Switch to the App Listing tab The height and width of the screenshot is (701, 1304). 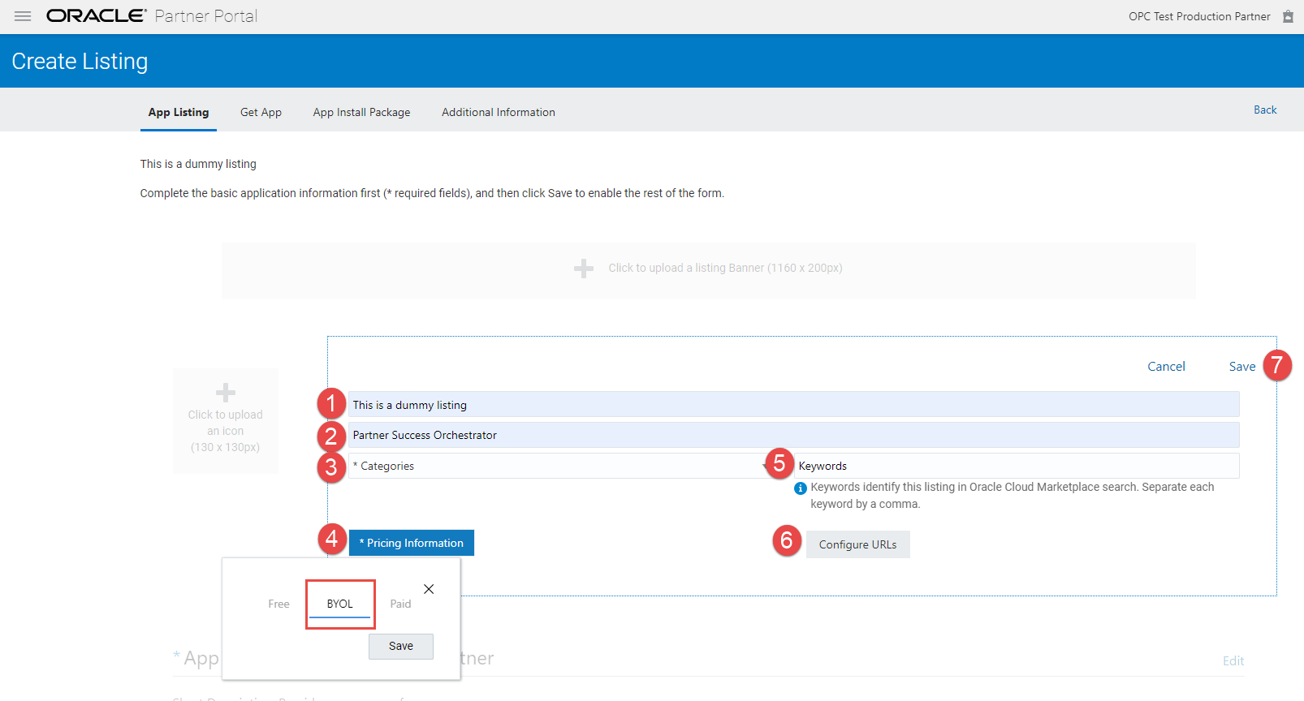179,113
